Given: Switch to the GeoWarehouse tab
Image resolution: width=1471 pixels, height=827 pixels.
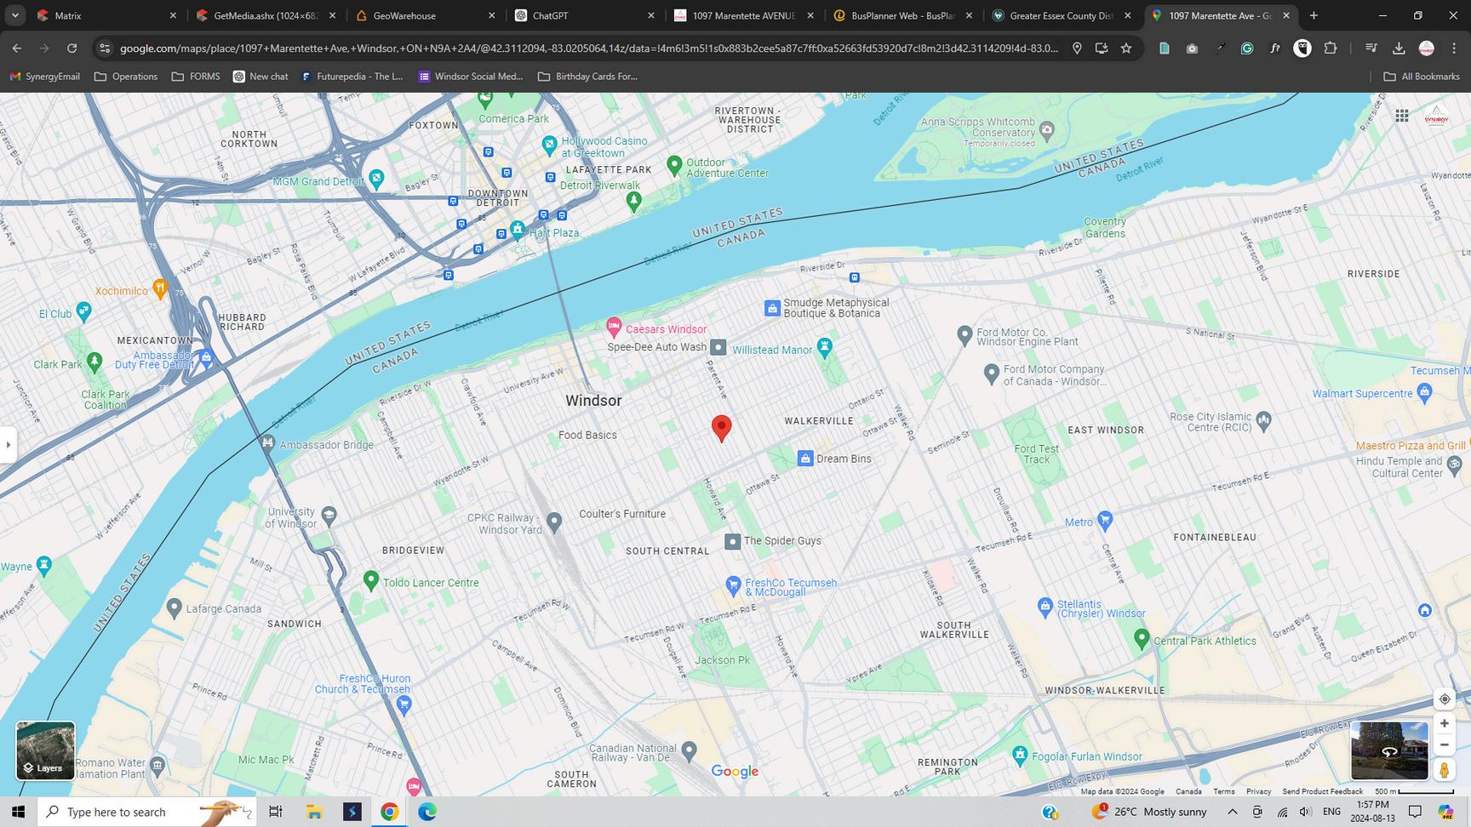Looking at the screenshot, I should [x=426, y=15].
